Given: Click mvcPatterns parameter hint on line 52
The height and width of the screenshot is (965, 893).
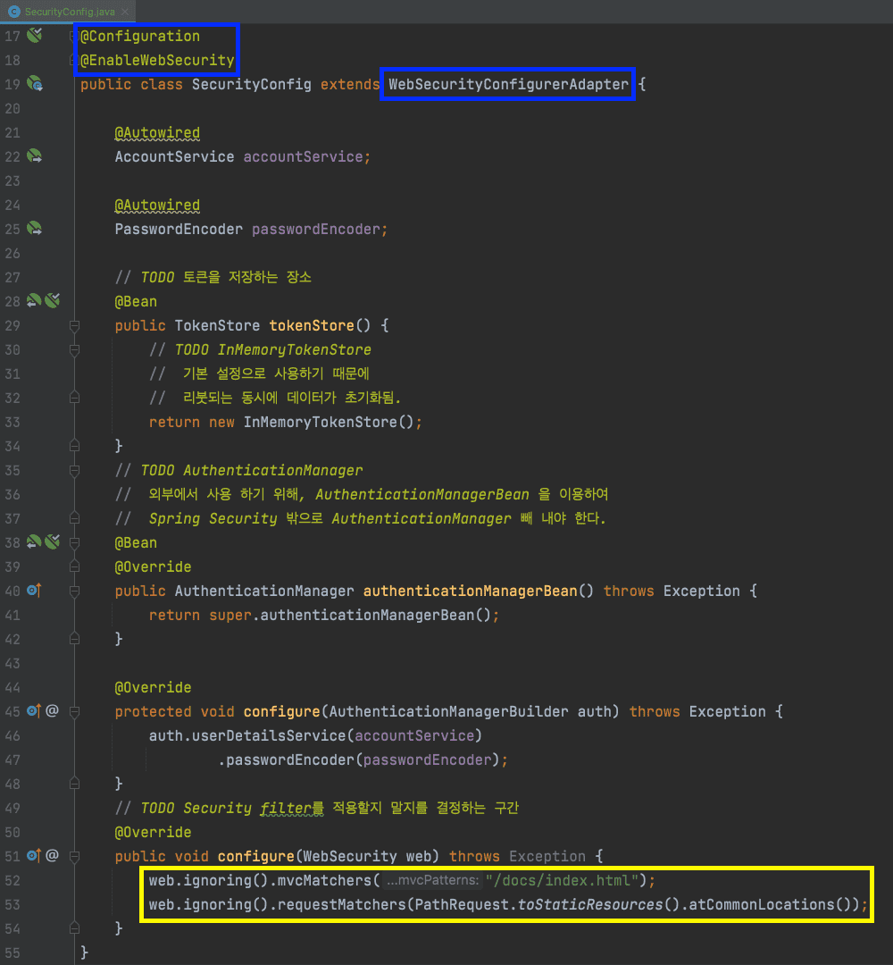Looking at the screenshot, I should tap(432, 881).
